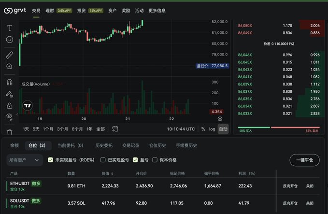328x214 pixels.
Task: Set chart range to 6个月
Action: click(77, 129)
